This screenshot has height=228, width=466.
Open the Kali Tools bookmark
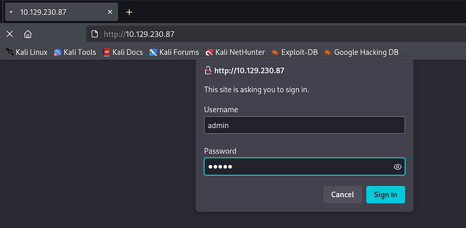coord(75,52)
